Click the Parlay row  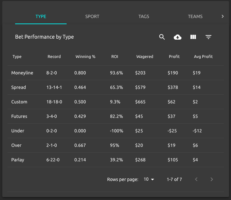(18, 160)
